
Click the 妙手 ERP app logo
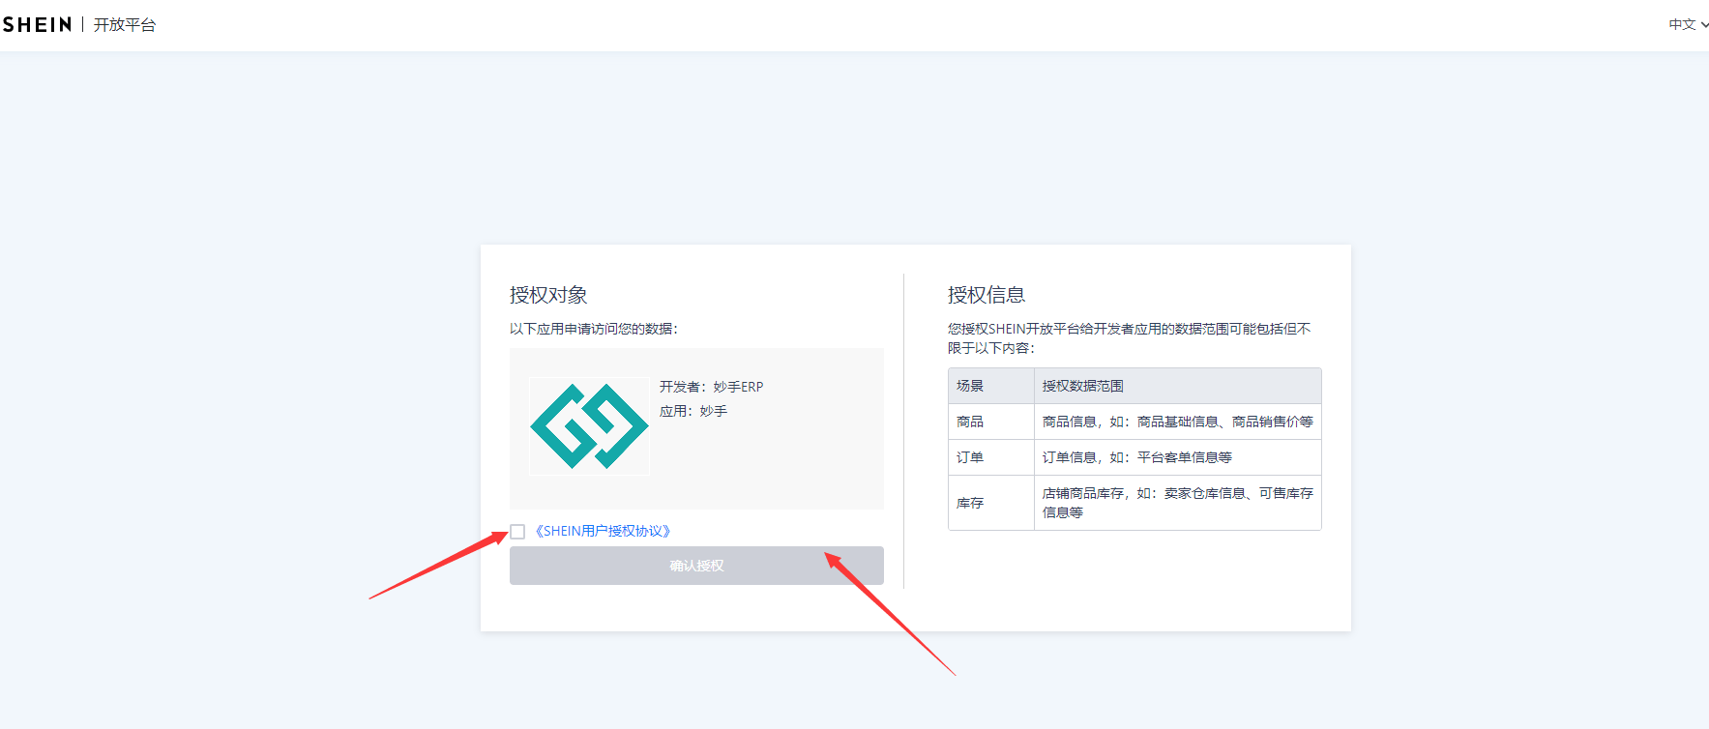[589, 426]
